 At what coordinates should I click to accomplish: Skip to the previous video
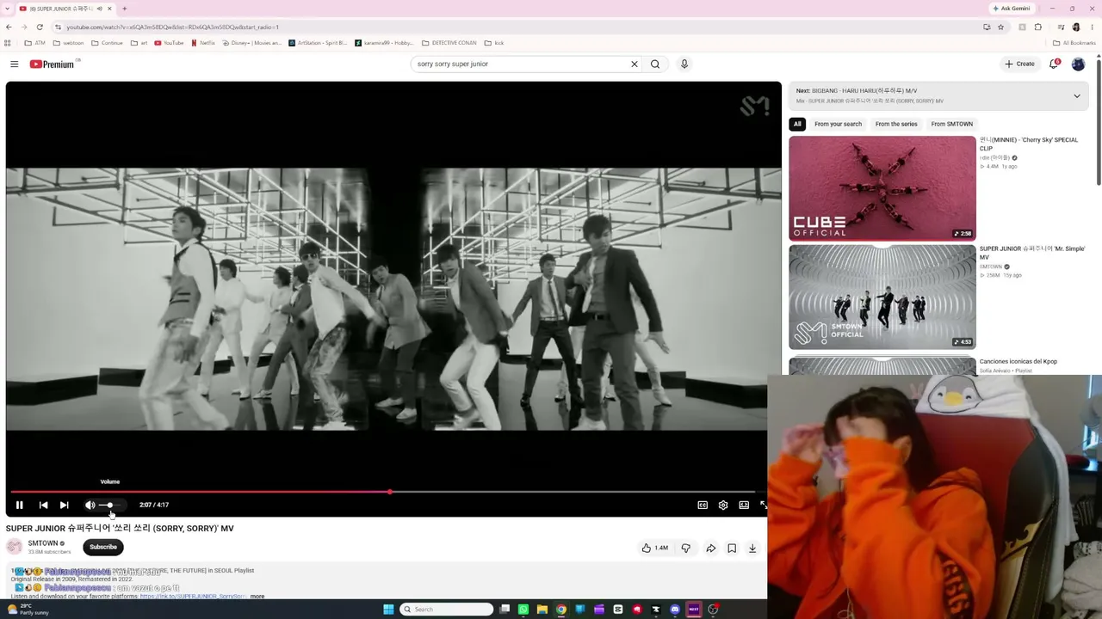tap(43, 505)
